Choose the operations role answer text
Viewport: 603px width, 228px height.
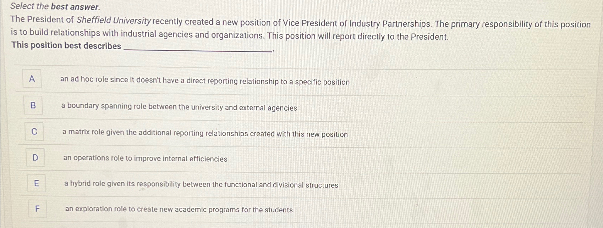(145, 159)
